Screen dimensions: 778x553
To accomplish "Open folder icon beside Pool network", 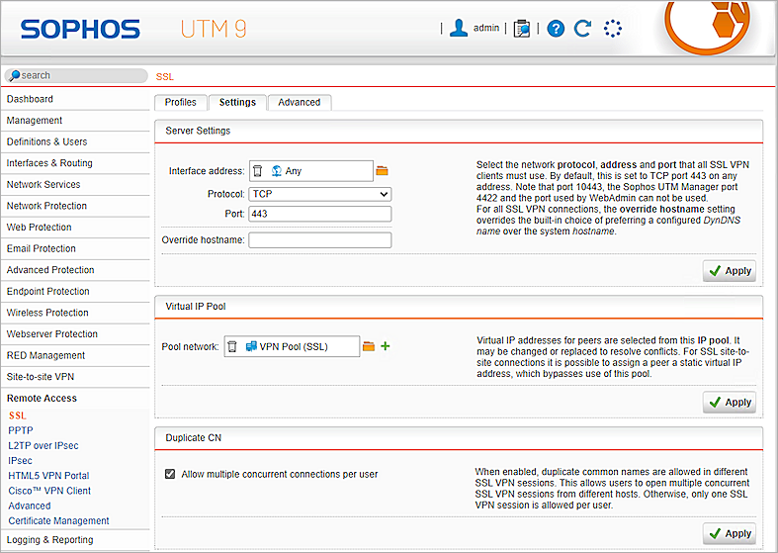I will point(368,346).
